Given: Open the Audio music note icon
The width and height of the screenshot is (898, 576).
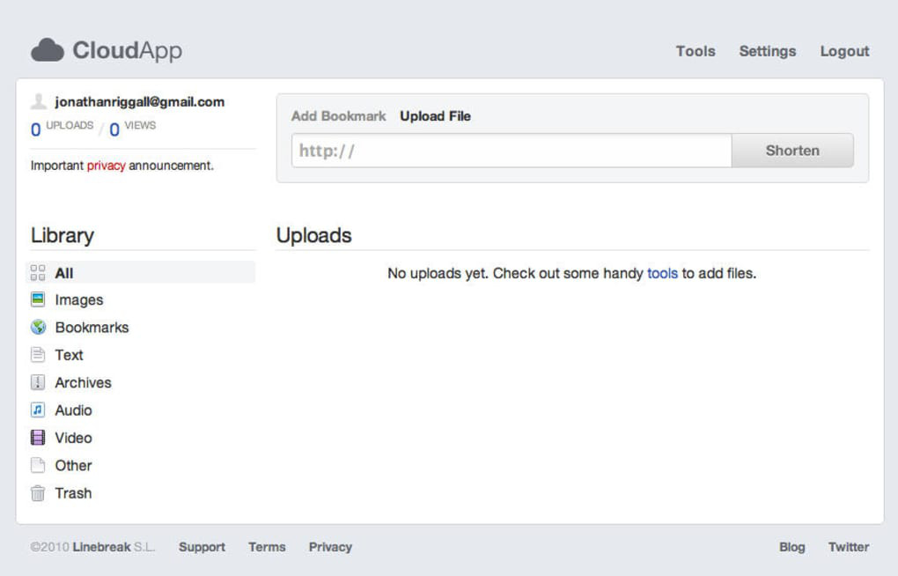Looking at the screenshot, I should pos(38,410).
